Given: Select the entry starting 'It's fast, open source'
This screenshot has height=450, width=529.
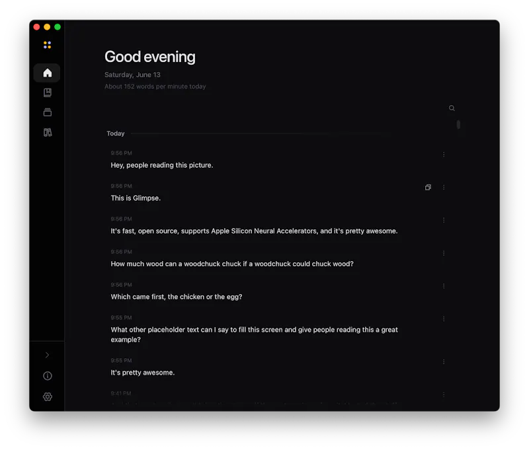Looking at the screenshot, I should [254, 231].
